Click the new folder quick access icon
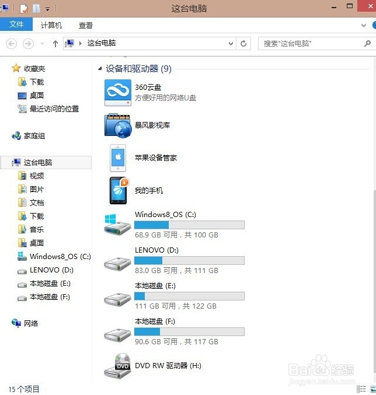376x395 pixels. [x=36, y=9]
